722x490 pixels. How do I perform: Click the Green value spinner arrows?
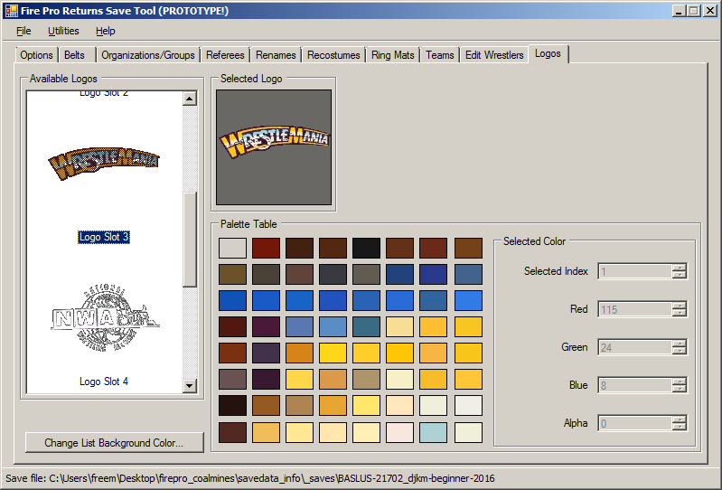(680, 347)
